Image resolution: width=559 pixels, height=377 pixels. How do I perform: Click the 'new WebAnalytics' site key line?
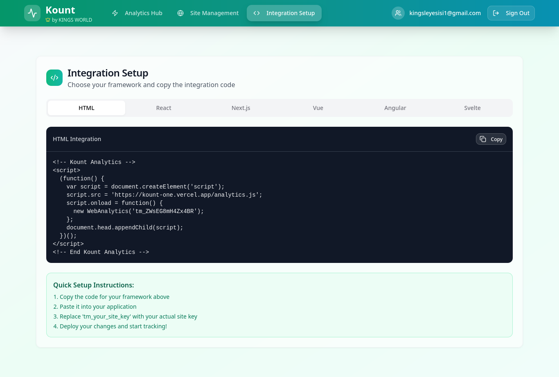point(139,211)
